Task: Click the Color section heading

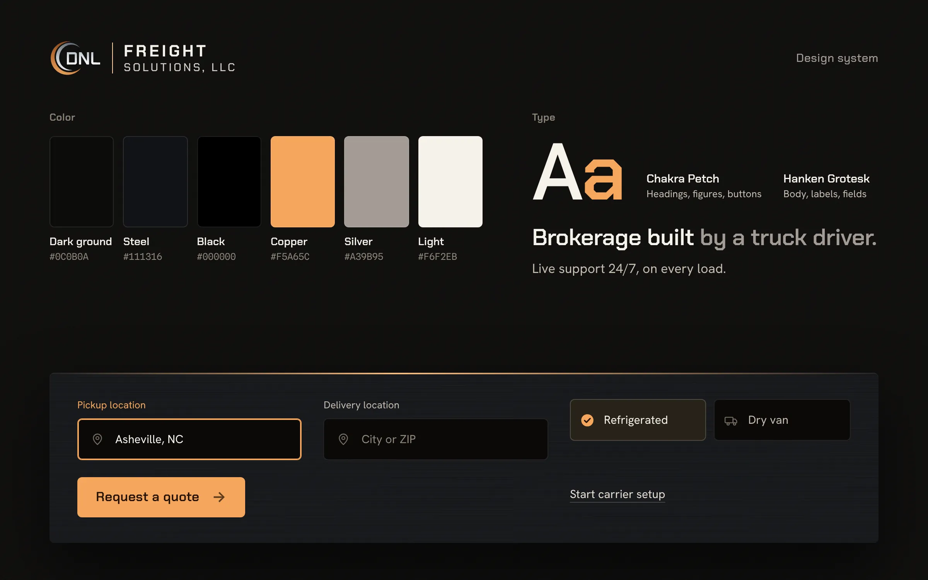Action: pos(62,117)
